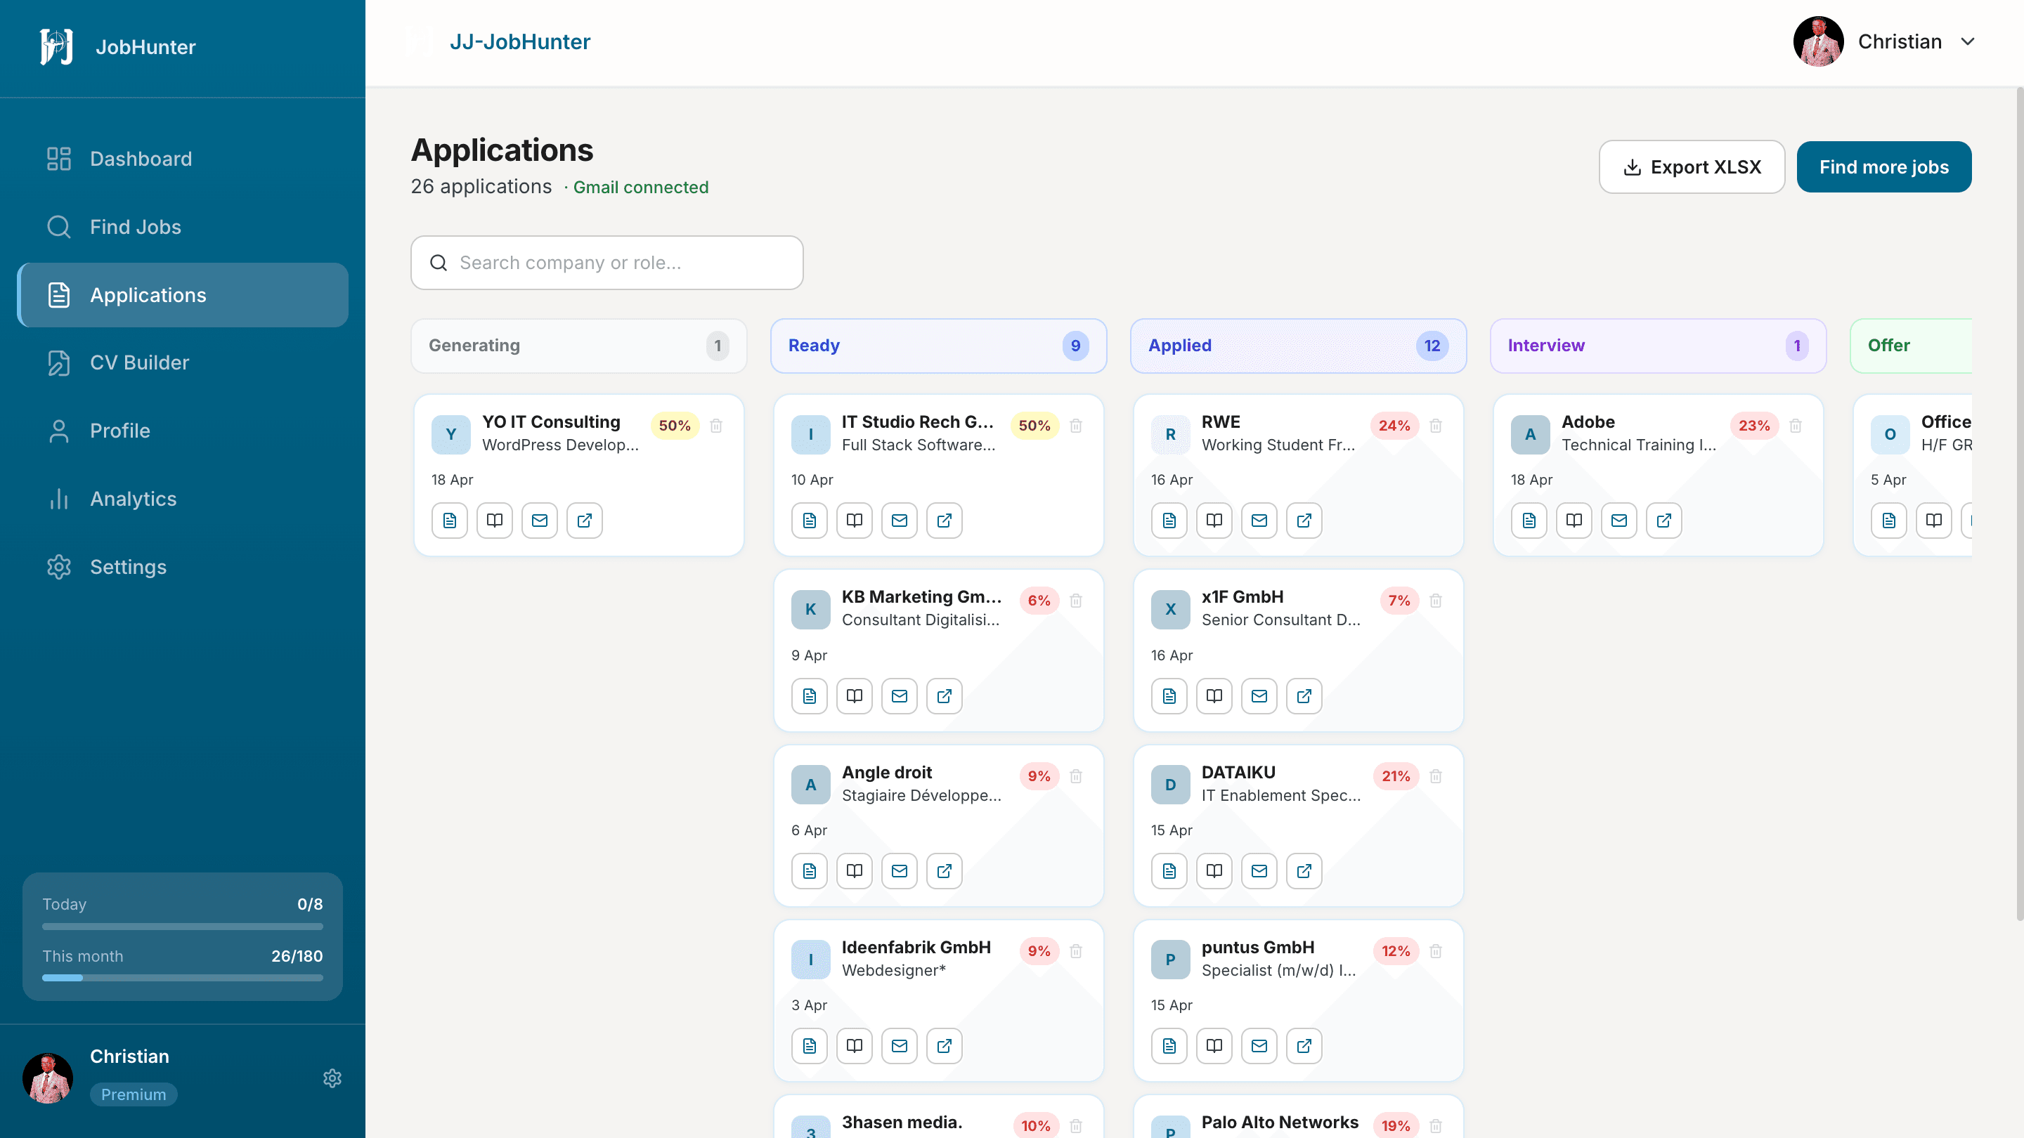Click the Premium badge in the sidebar
The image size is (2024, 1138).
click(x=134, y=1094)
